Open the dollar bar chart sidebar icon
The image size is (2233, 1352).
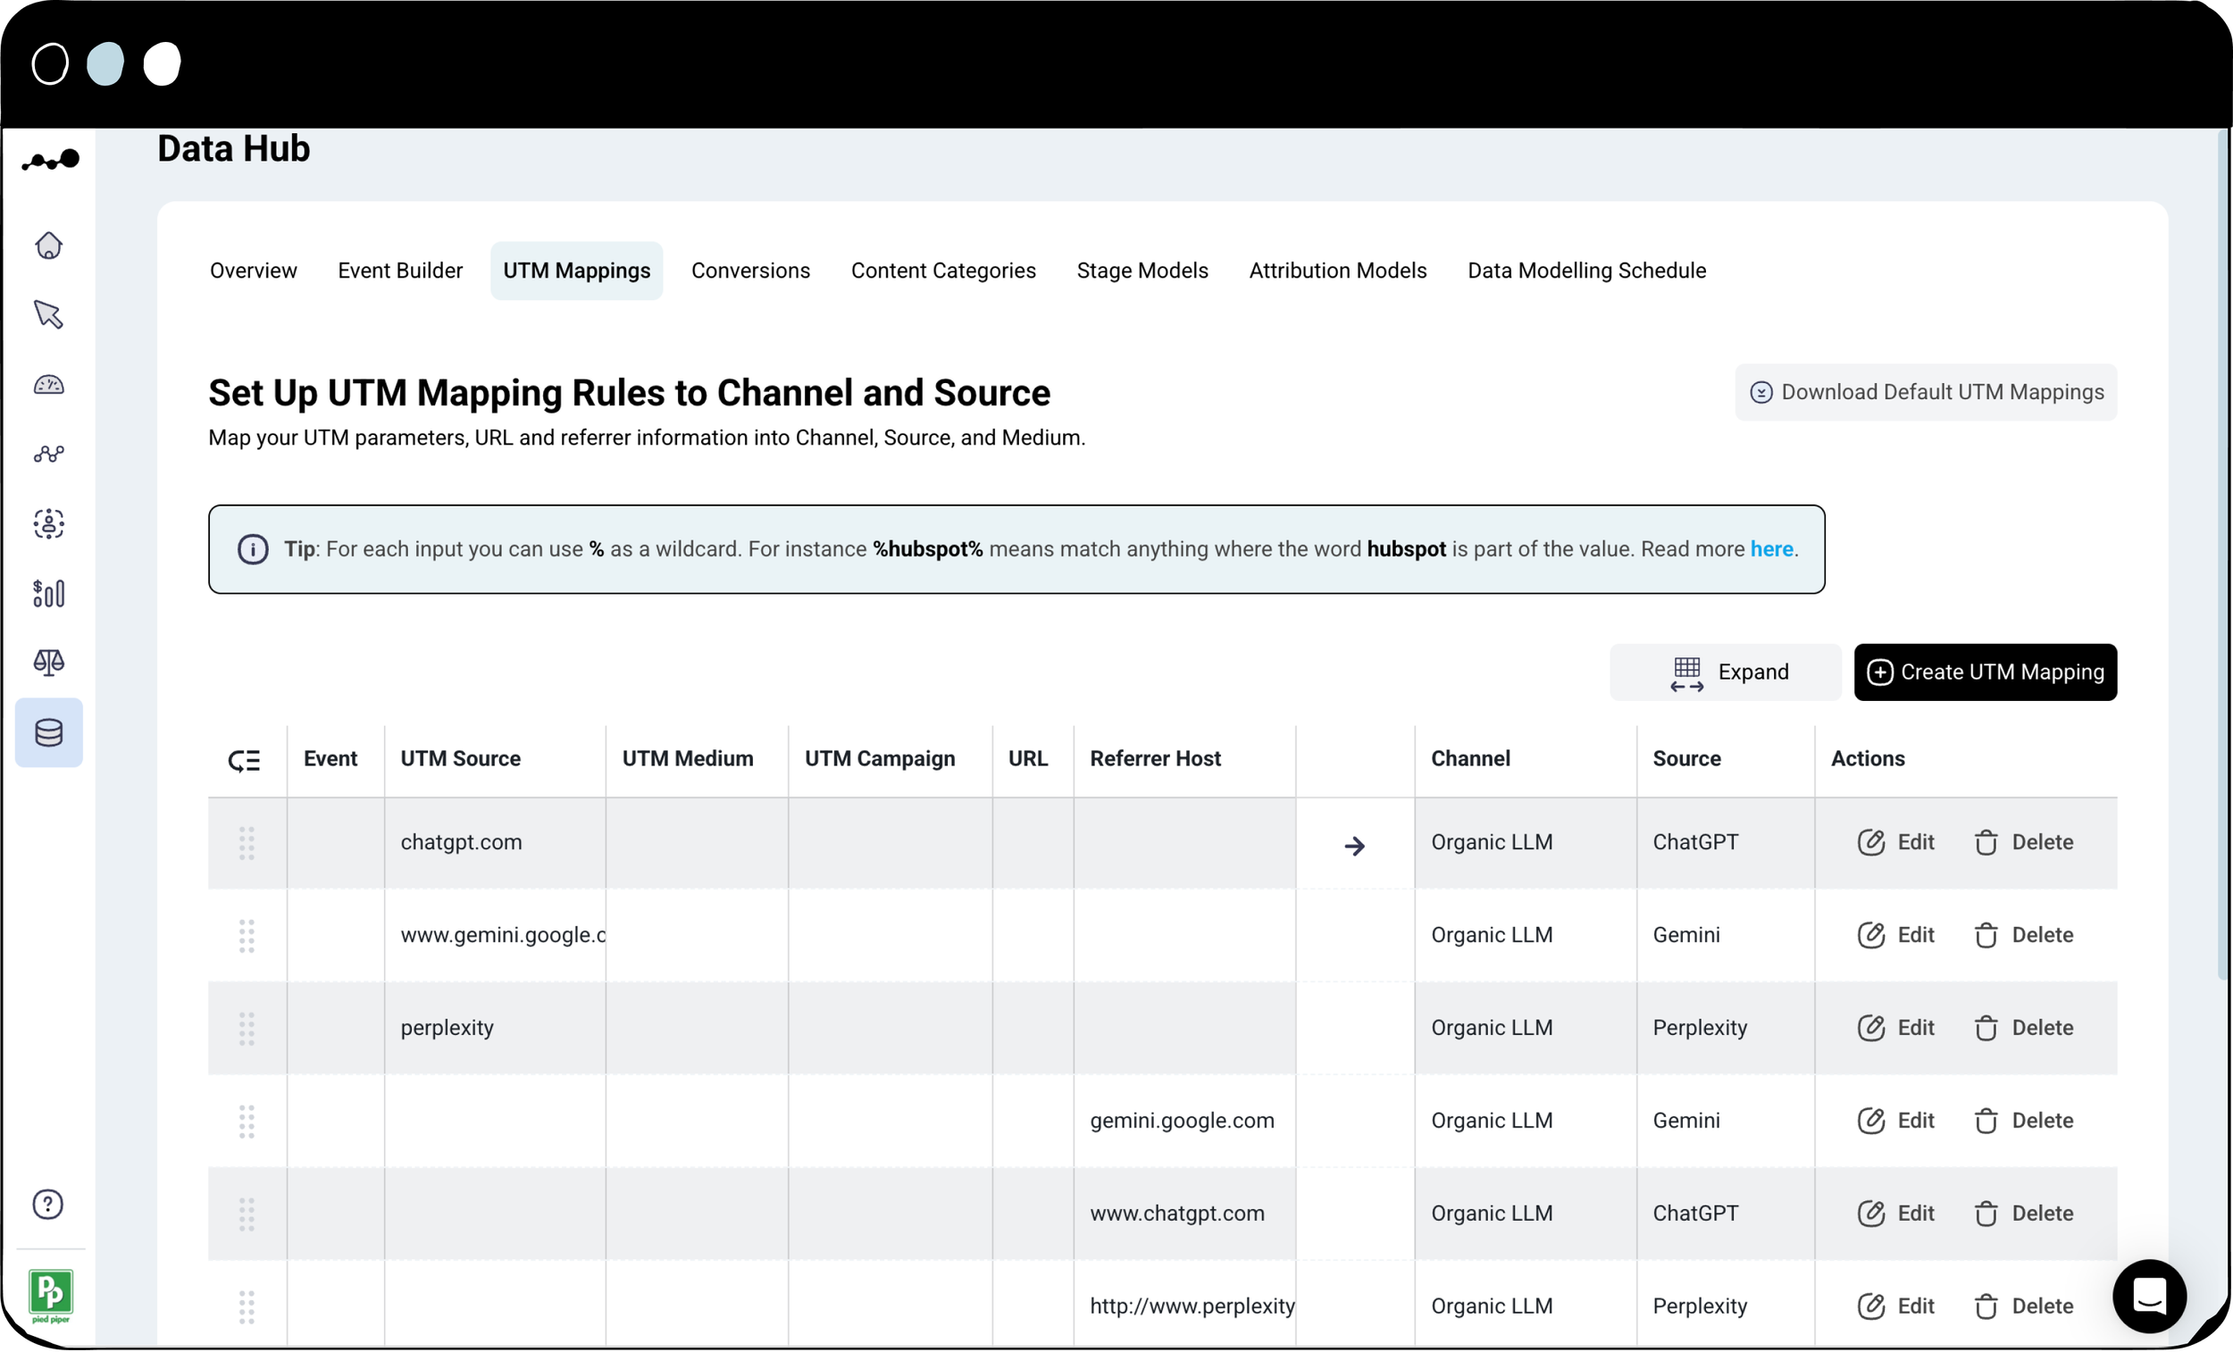[49, 595]
